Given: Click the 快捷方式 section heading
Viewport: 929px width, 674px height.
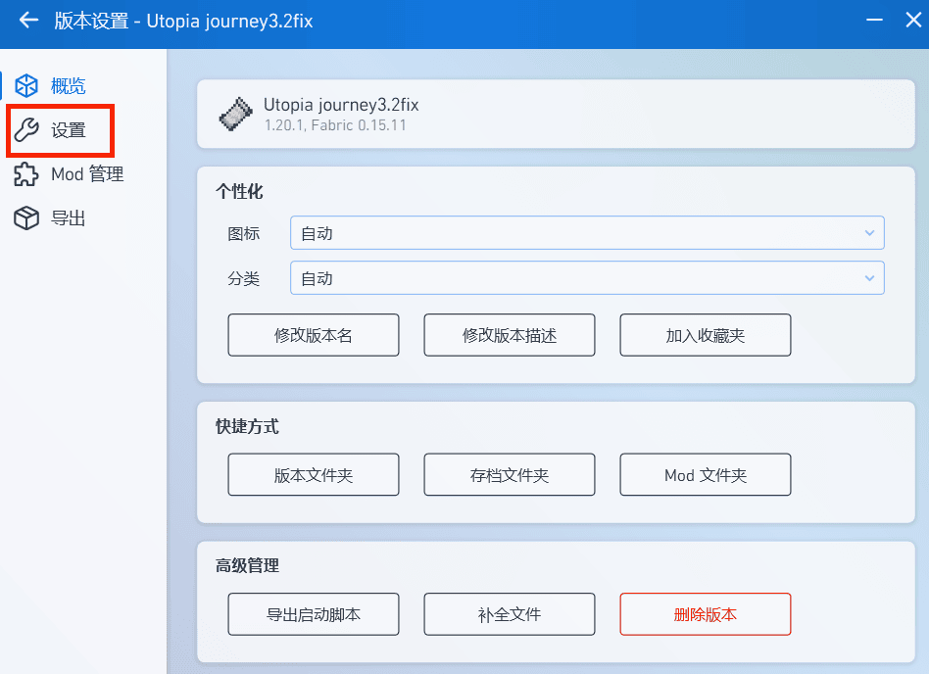Looking at the screenshot, I should click(247, 426).
